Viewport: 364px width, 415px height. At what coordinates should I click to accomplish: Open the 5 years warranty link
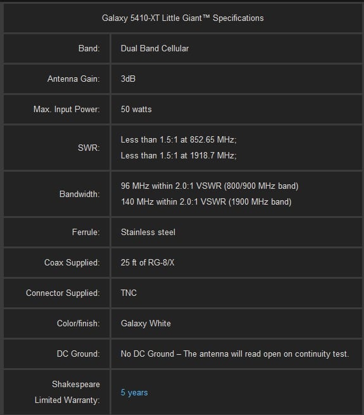134,392
